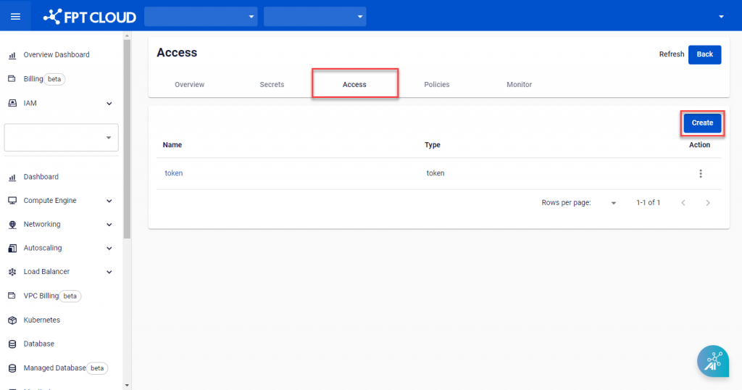Expand the Networking sidebar section
742x390 pixels.
coord(109,225)
